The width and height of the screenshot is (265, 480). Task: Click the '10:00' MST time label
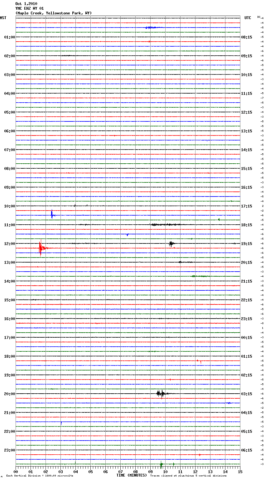pos(10,206)
